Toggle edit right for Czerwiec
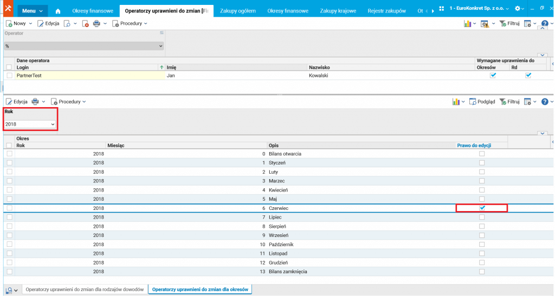555x296 pixels. [x=482, y=208]
